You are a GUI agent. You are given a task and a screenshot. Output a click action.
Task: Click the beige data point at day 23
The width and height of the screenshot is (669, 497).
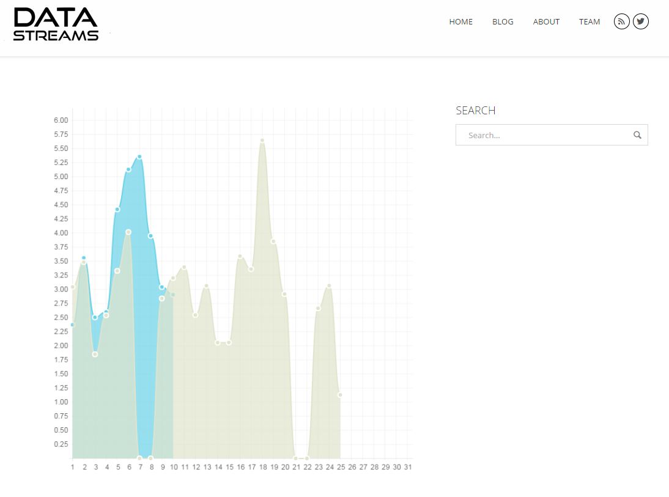[x=318, y=309]
